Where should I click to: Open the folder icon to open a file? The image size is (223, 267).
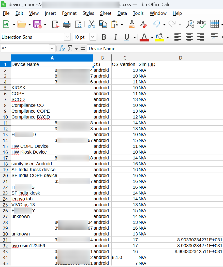point(22,24)
